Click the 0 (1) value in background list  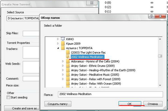(x=108, y=11)
